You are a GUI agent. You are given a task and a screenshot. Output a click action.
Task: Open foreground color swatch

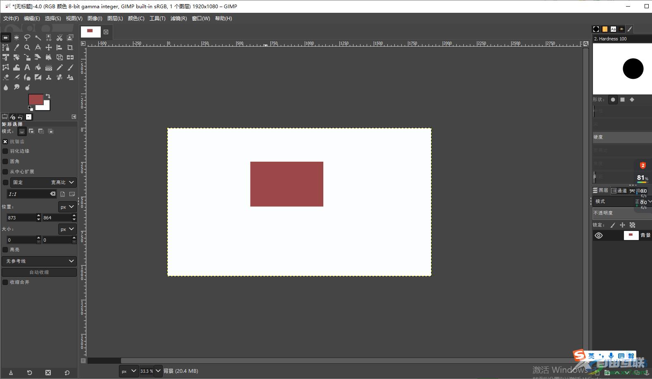coord(36,99)
